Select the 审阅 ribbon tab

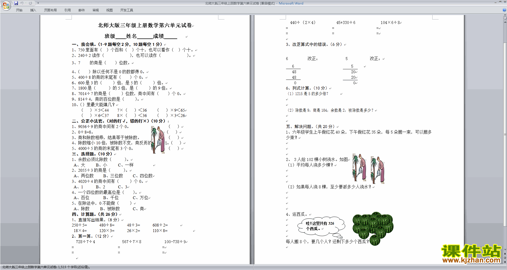96,10
